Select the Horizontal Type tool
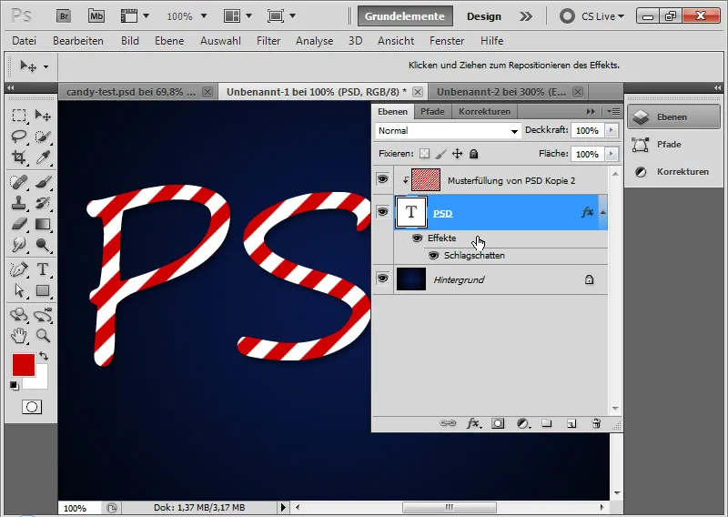Viewport: 728px width, 517px height. coord(43,269)
